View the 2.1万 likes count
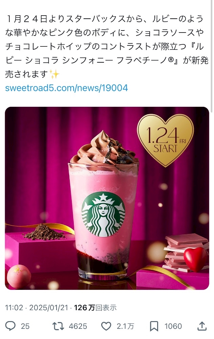The height and width of the screenshot is (339, 214). pyautogui.click(x=126, y=326)
